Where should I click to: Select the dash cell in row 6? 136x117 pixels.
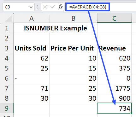point(32,78)
